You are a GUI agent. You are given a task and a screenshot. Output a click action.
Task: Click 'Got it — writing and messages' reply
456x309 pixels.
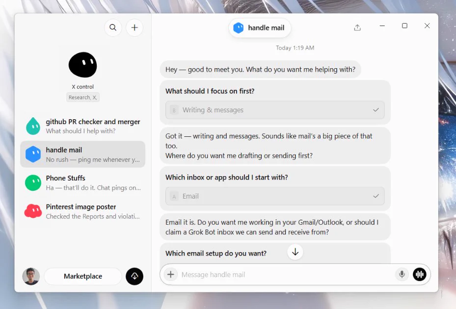pyautogui.click(x=275, y=146)
